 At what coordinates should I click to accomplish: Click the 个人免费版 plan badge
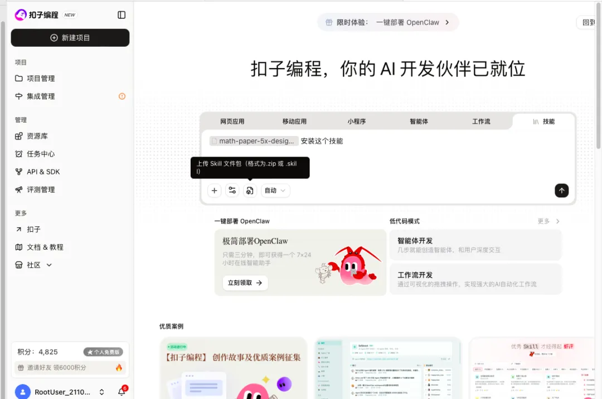coord(103,352)
